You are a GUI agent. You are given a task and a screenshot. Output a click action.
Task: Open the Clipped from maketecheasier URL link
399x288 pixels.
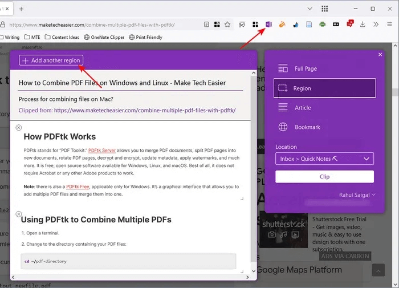coord(145,110)
